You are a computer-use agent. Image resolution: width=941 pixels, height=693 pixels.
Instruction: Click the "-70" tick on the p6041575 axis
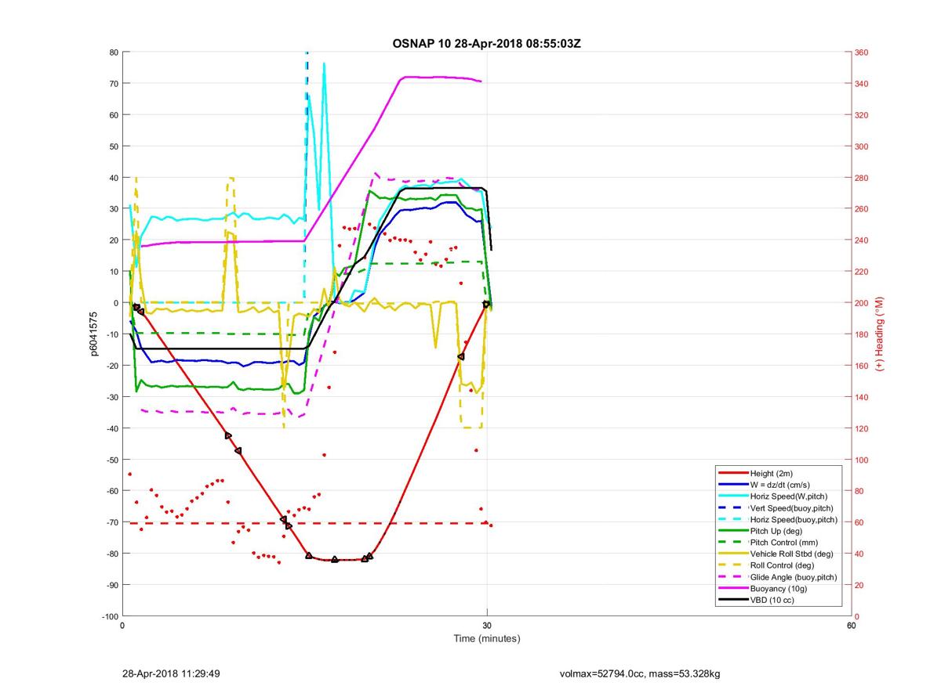tap(111, 522)
